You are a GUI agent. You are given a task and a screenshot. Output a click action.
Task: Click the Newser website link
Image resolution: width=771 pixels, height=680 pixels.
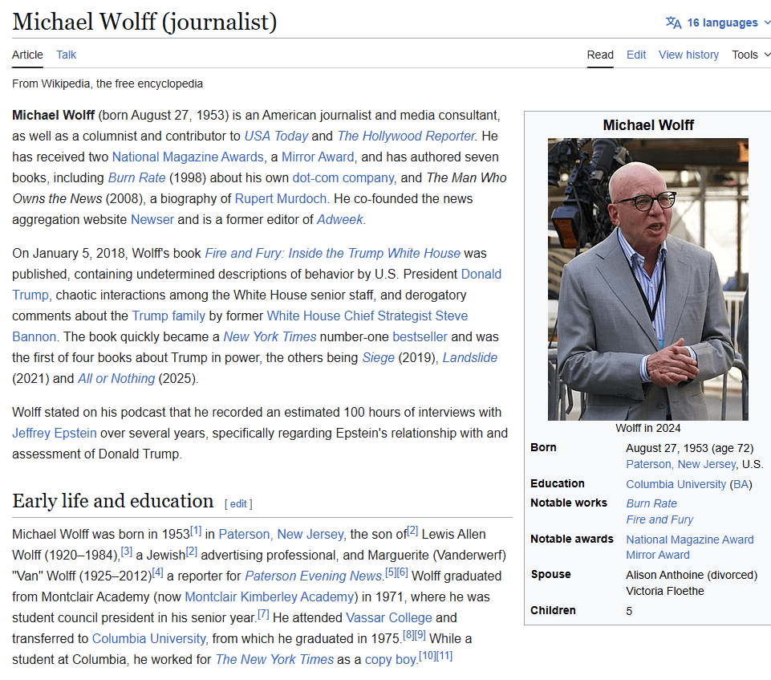152,219
